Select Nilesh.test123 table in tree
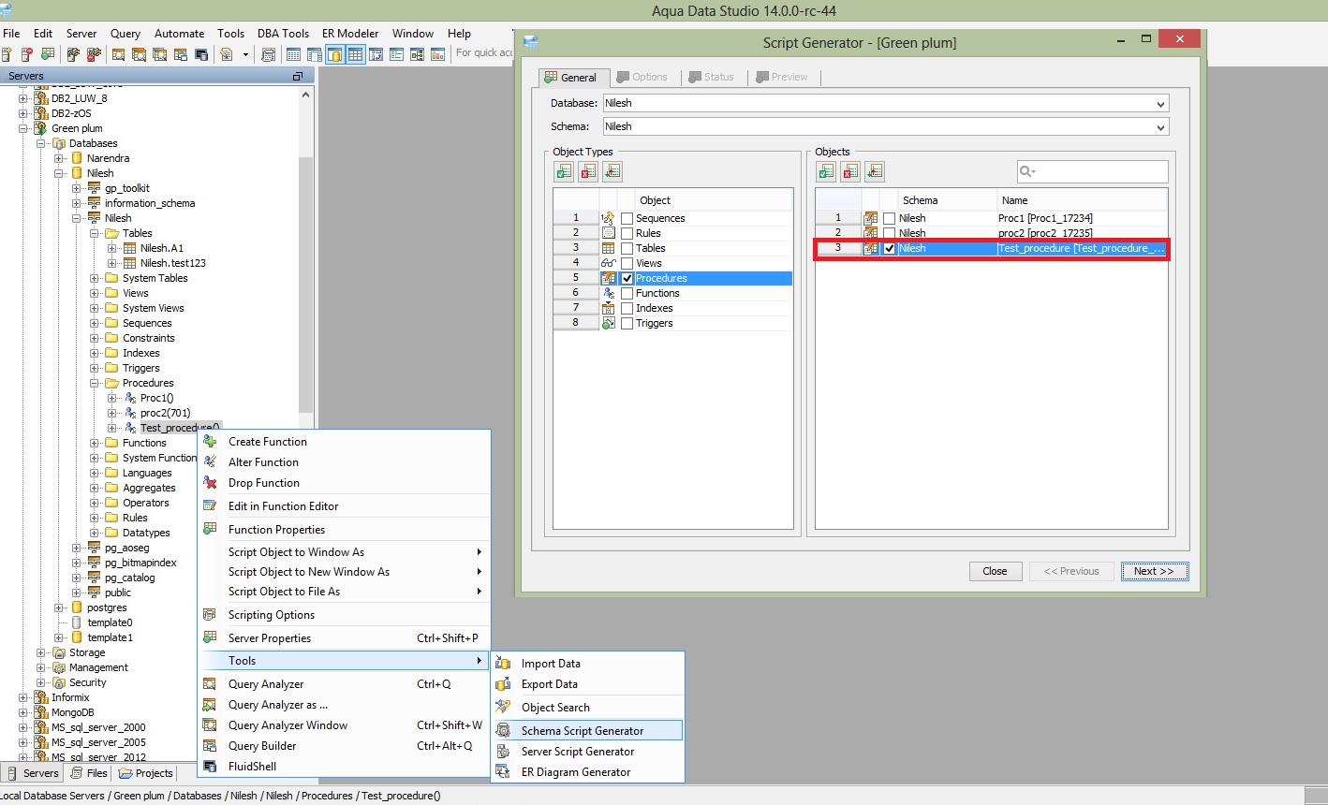The image size is (1328, 805). (172, 263)
